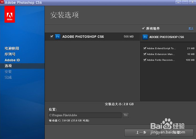This screenshot has width=196, height=139.
Task: Click the 安装总大小: 2.0 GB text
Action: pos(119,104)
